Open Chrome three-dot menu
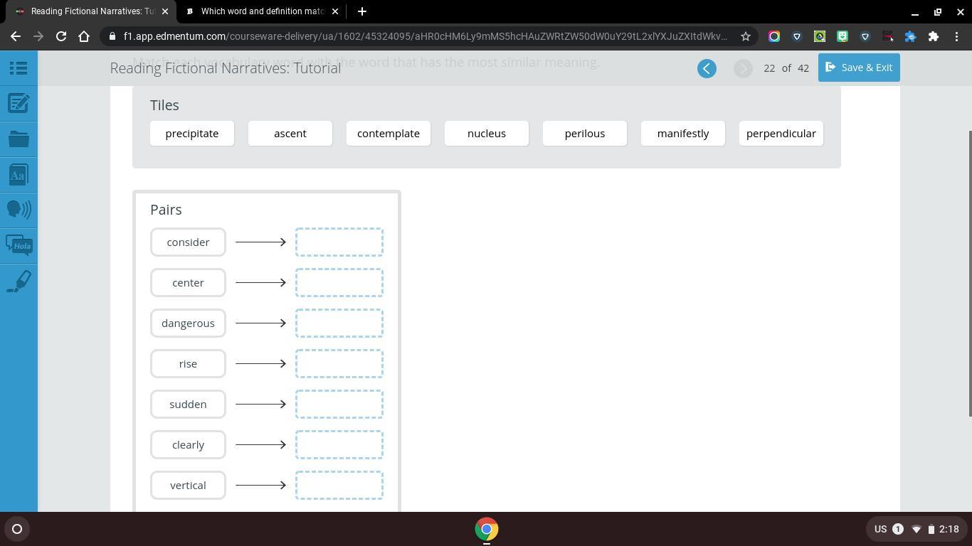 [956, 36]
